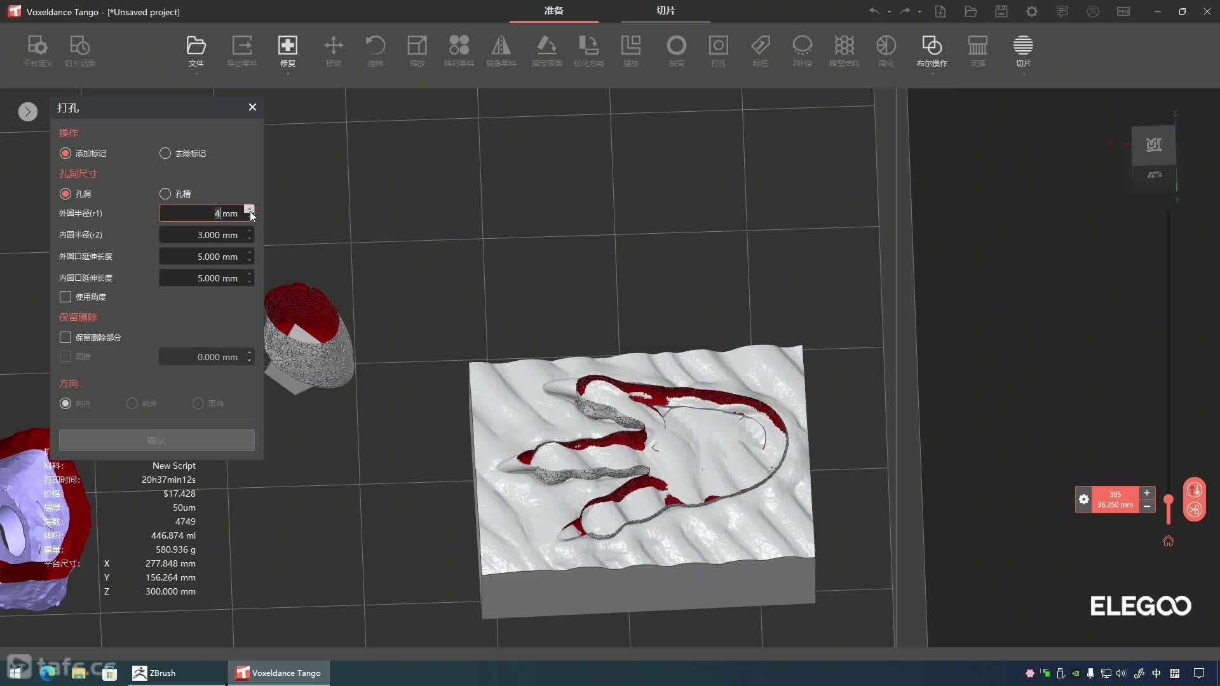Open the feedback message icon
Screen dimensions: 1220x686
[1062, 11]
